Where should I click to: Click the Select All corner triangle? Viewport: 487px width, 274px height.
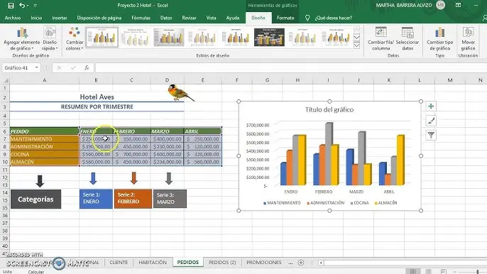[x=6, y=80]
